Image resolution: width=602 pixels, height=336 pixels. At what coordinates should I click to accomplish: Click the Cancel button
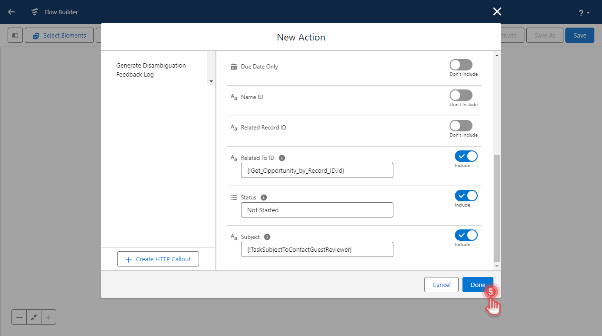tap(441, 284)
